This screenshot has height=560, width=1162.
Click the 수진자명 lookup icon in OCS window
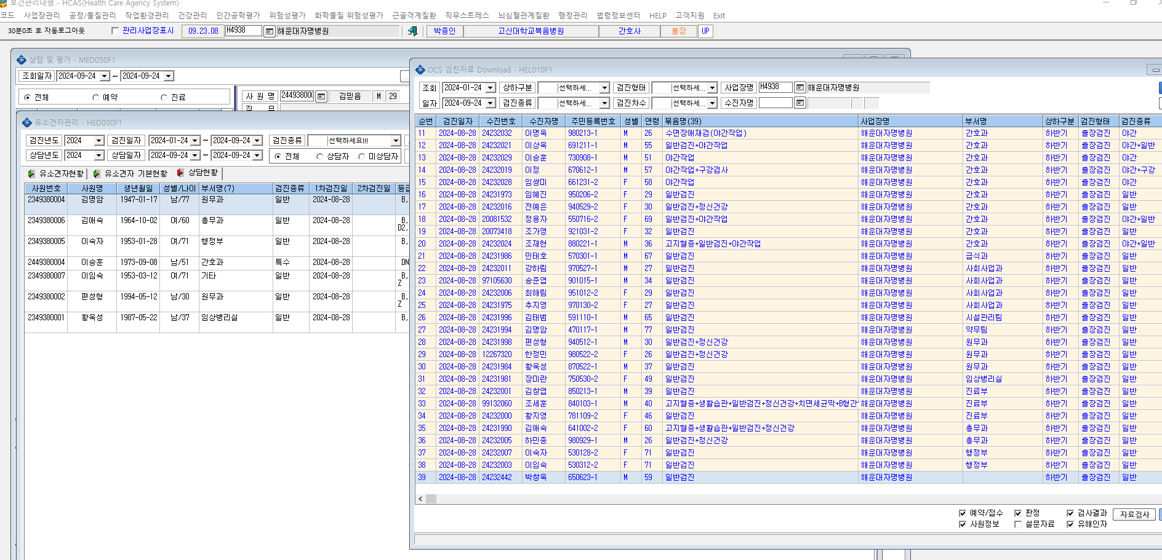799,103
